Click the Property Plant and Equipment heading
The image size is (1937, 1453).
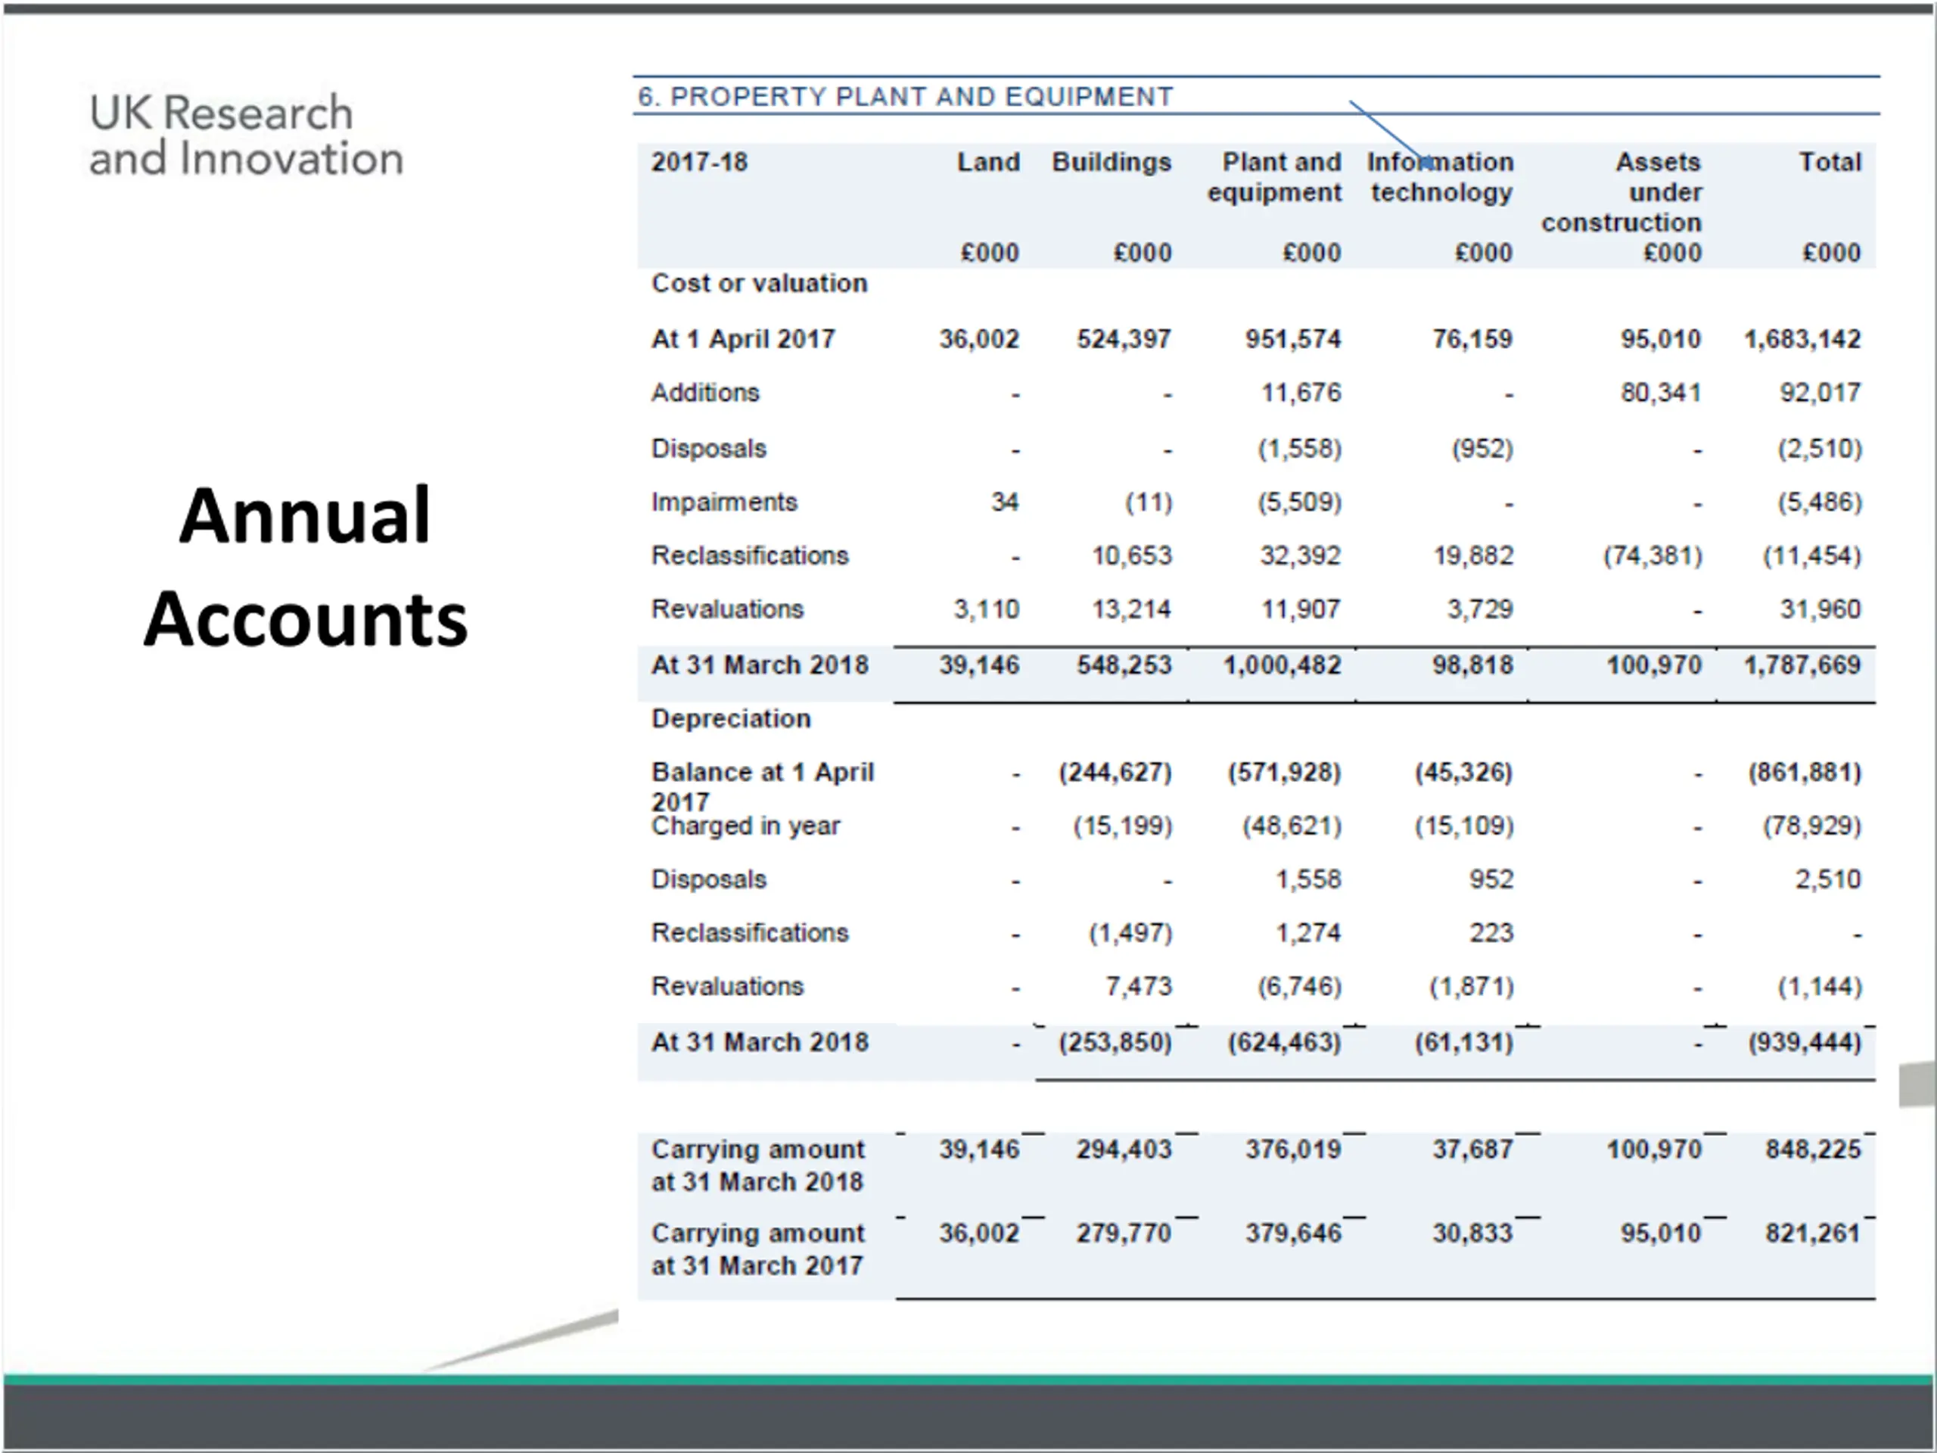coord(905,96)
